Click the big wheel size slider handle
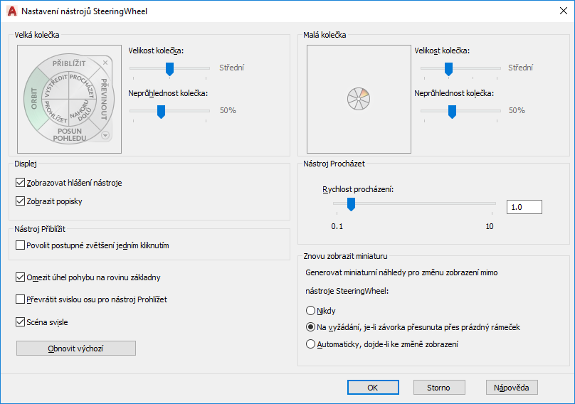This screenshot has width=575, height=404. click(x=169, y=69)
